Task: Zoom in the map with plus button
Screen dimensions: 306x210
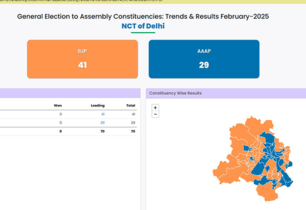Action: click(155, 107)
